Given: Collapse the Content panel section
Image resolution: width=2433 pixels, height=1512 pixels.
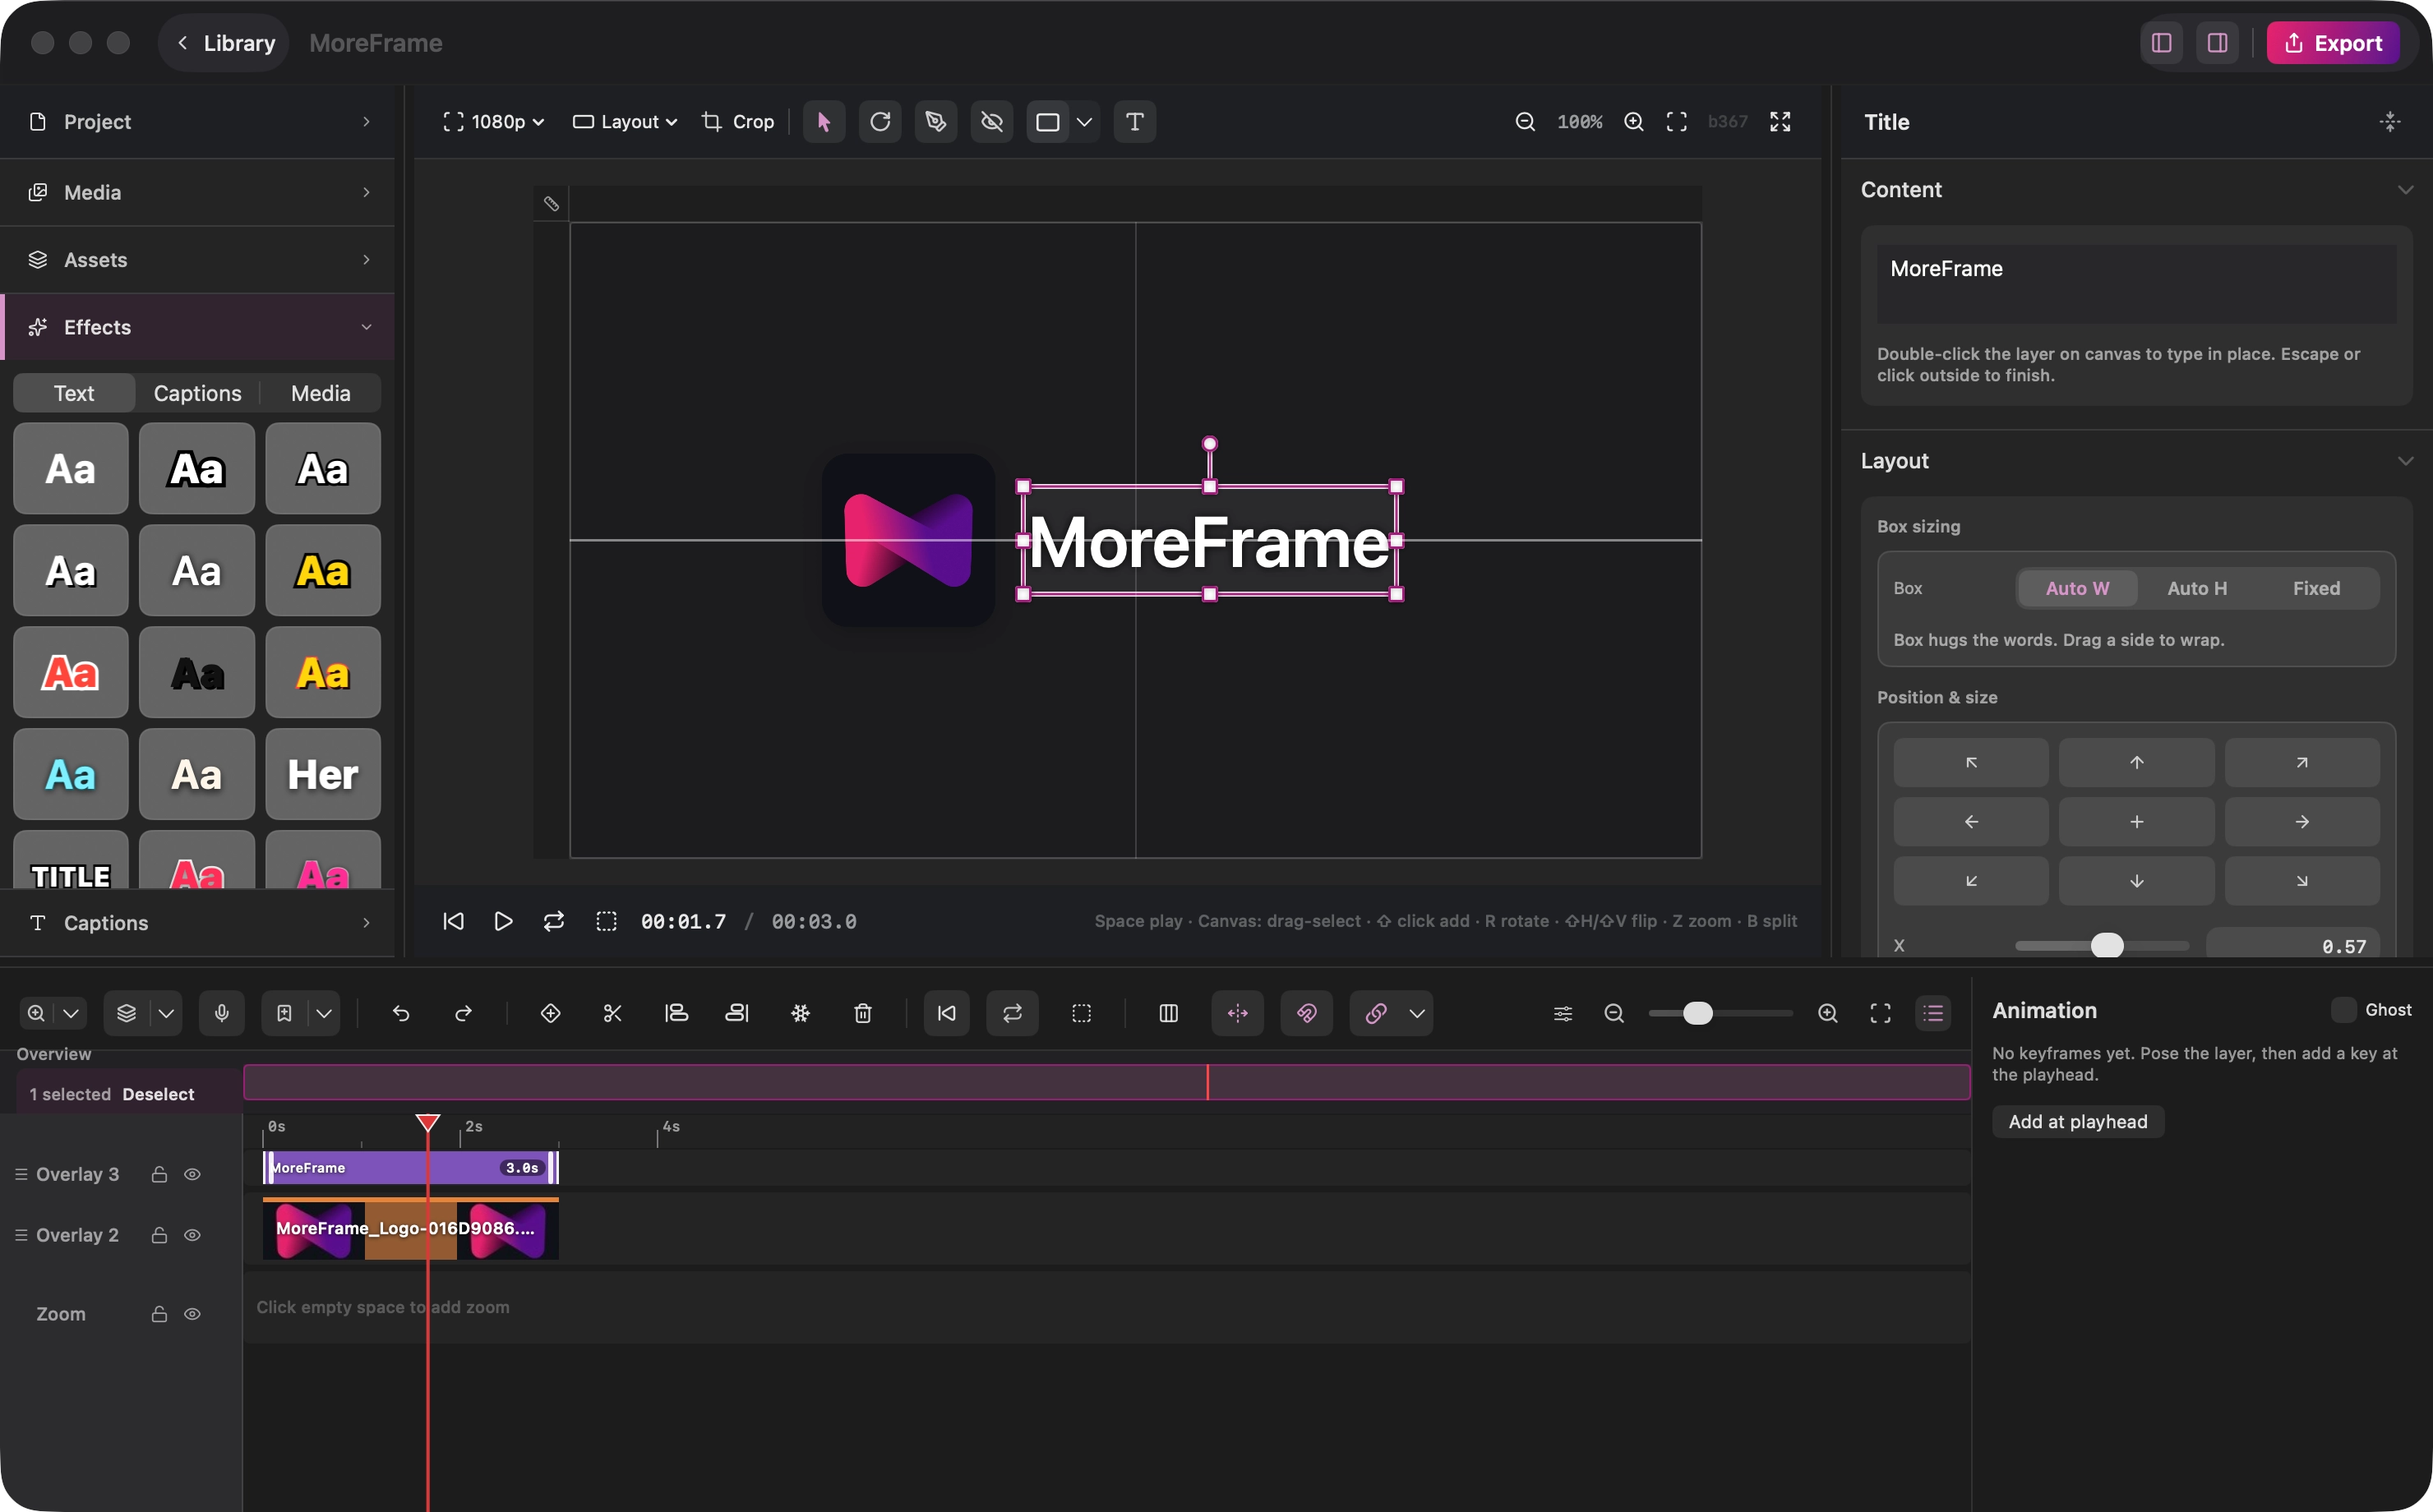Looking at the screenshot, I should [x=2405, y=190].
